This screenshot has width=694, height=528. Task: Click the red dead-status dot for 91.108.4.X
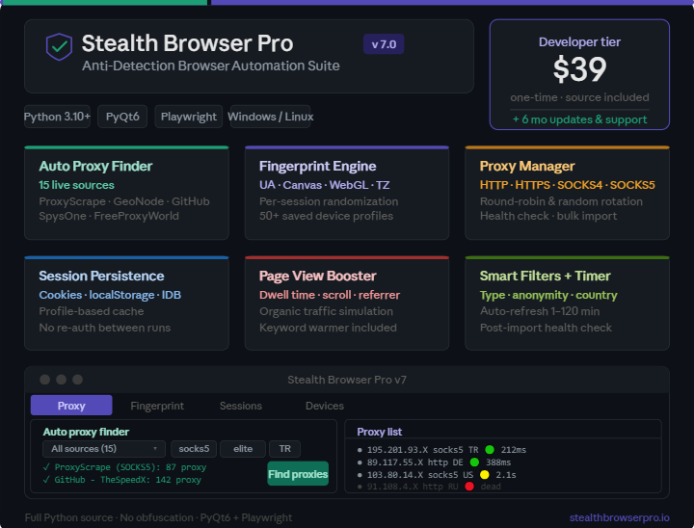click(x=469, y=488)
